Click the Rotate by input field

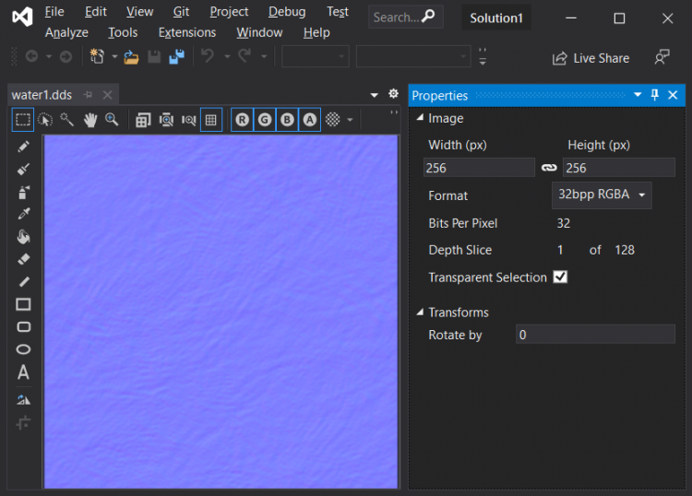[x=595, y=335]
